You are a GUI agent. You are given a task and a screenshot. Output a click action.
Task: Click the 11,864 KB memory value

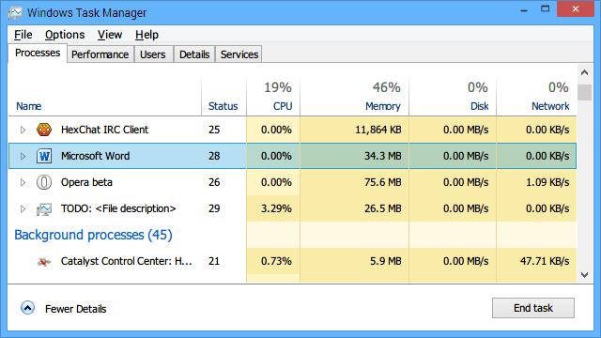click(378, 130)
